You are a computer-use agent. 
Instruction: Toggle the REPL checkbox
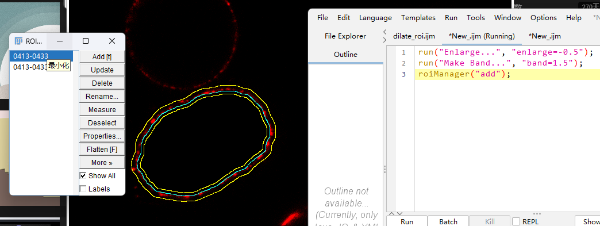pos(516,221)
